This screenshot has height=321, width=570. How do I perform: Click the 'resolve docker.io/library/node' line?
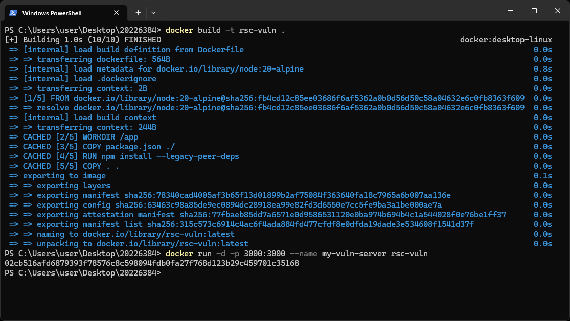point(267,108)
